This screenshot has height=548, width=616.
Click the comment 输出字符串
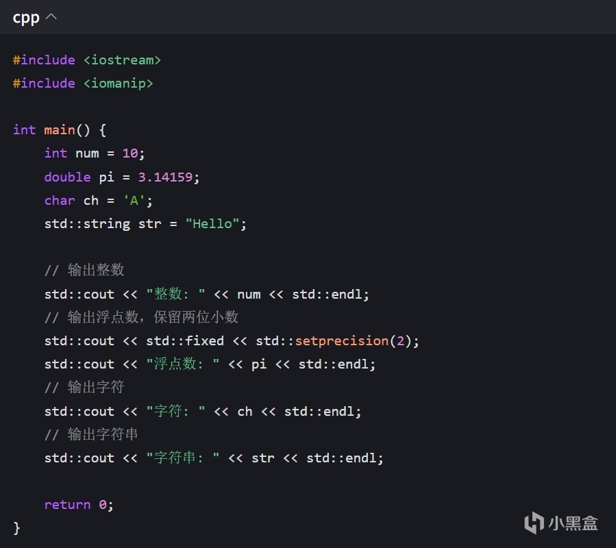92,434
